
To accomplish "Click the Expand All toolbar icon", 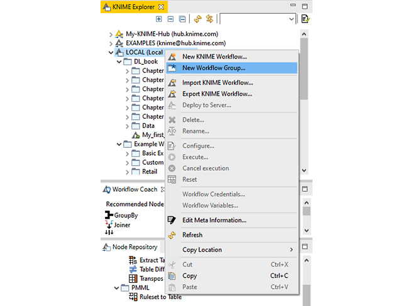I will point(159,19).
